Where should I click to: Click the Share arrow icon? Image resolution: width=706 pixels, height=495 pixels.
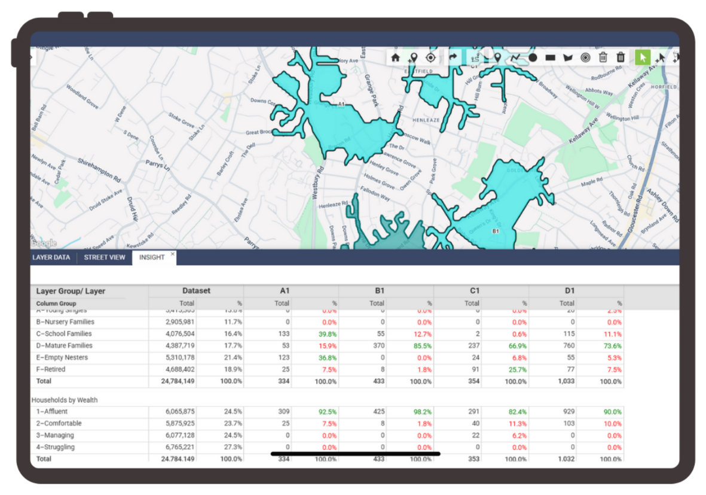(454, 57)
